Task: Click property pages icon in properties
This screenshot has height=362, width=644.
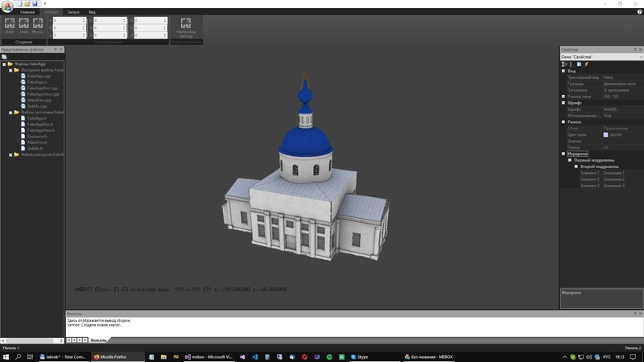Action: [579, 64]
